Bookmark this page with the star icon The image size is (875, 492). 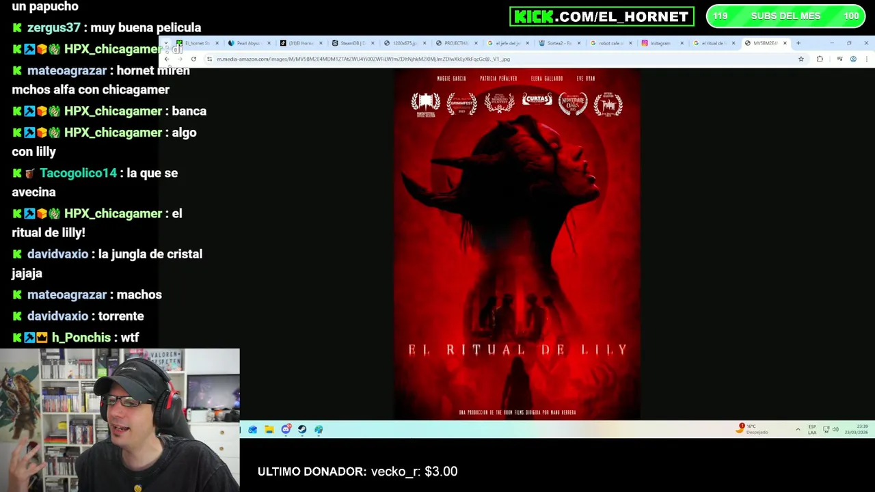pyautogui.click(x=801, y=59)
